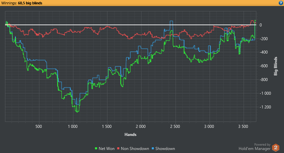Screen dimensions: 284x153
Task: Toggle the Net Won legend entry
Action: point(105,149)
